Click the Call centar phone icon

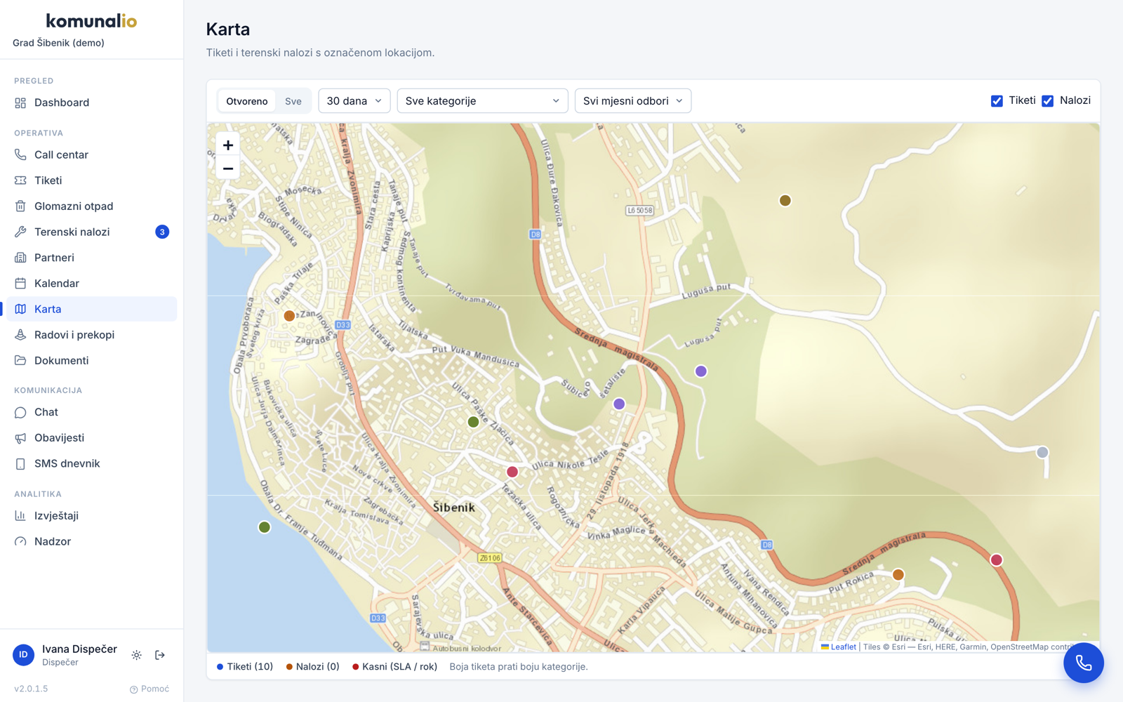pos(20,154)
